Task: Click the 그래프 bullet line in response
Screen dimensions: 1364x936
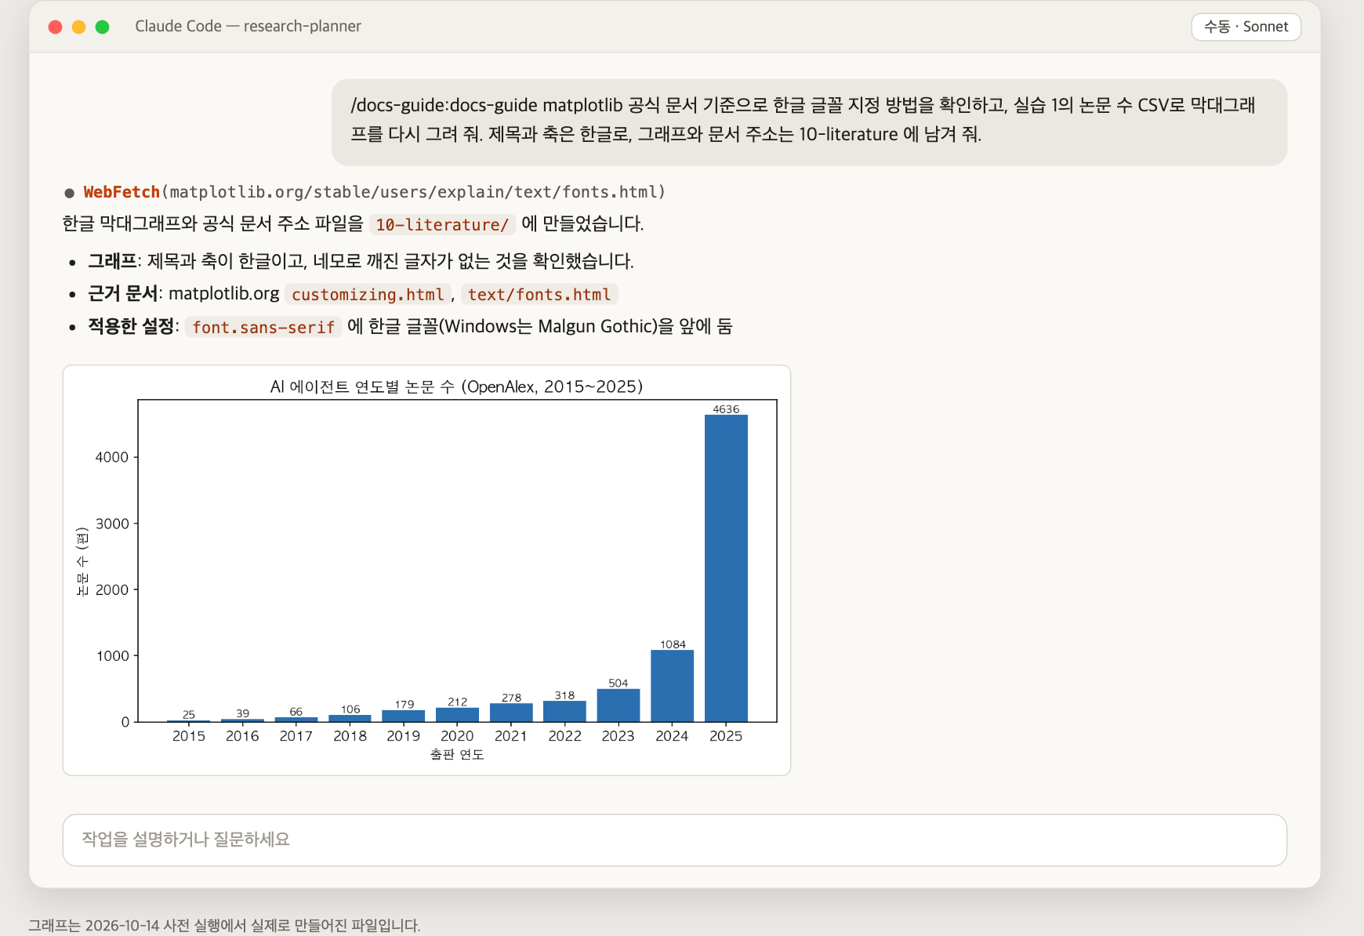Action: pyautogui.click(x=361, y=261)
